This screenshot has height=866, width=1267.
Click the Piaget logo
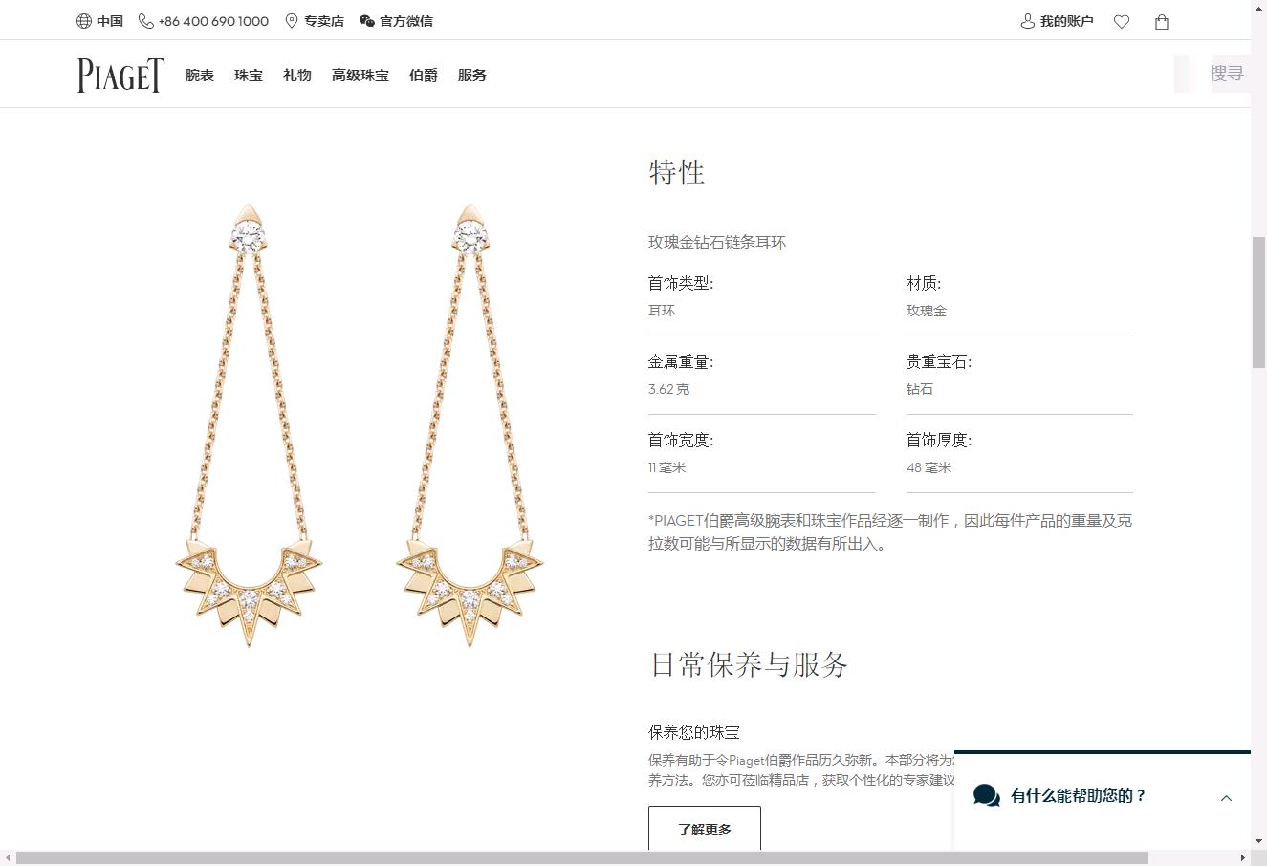120,76
